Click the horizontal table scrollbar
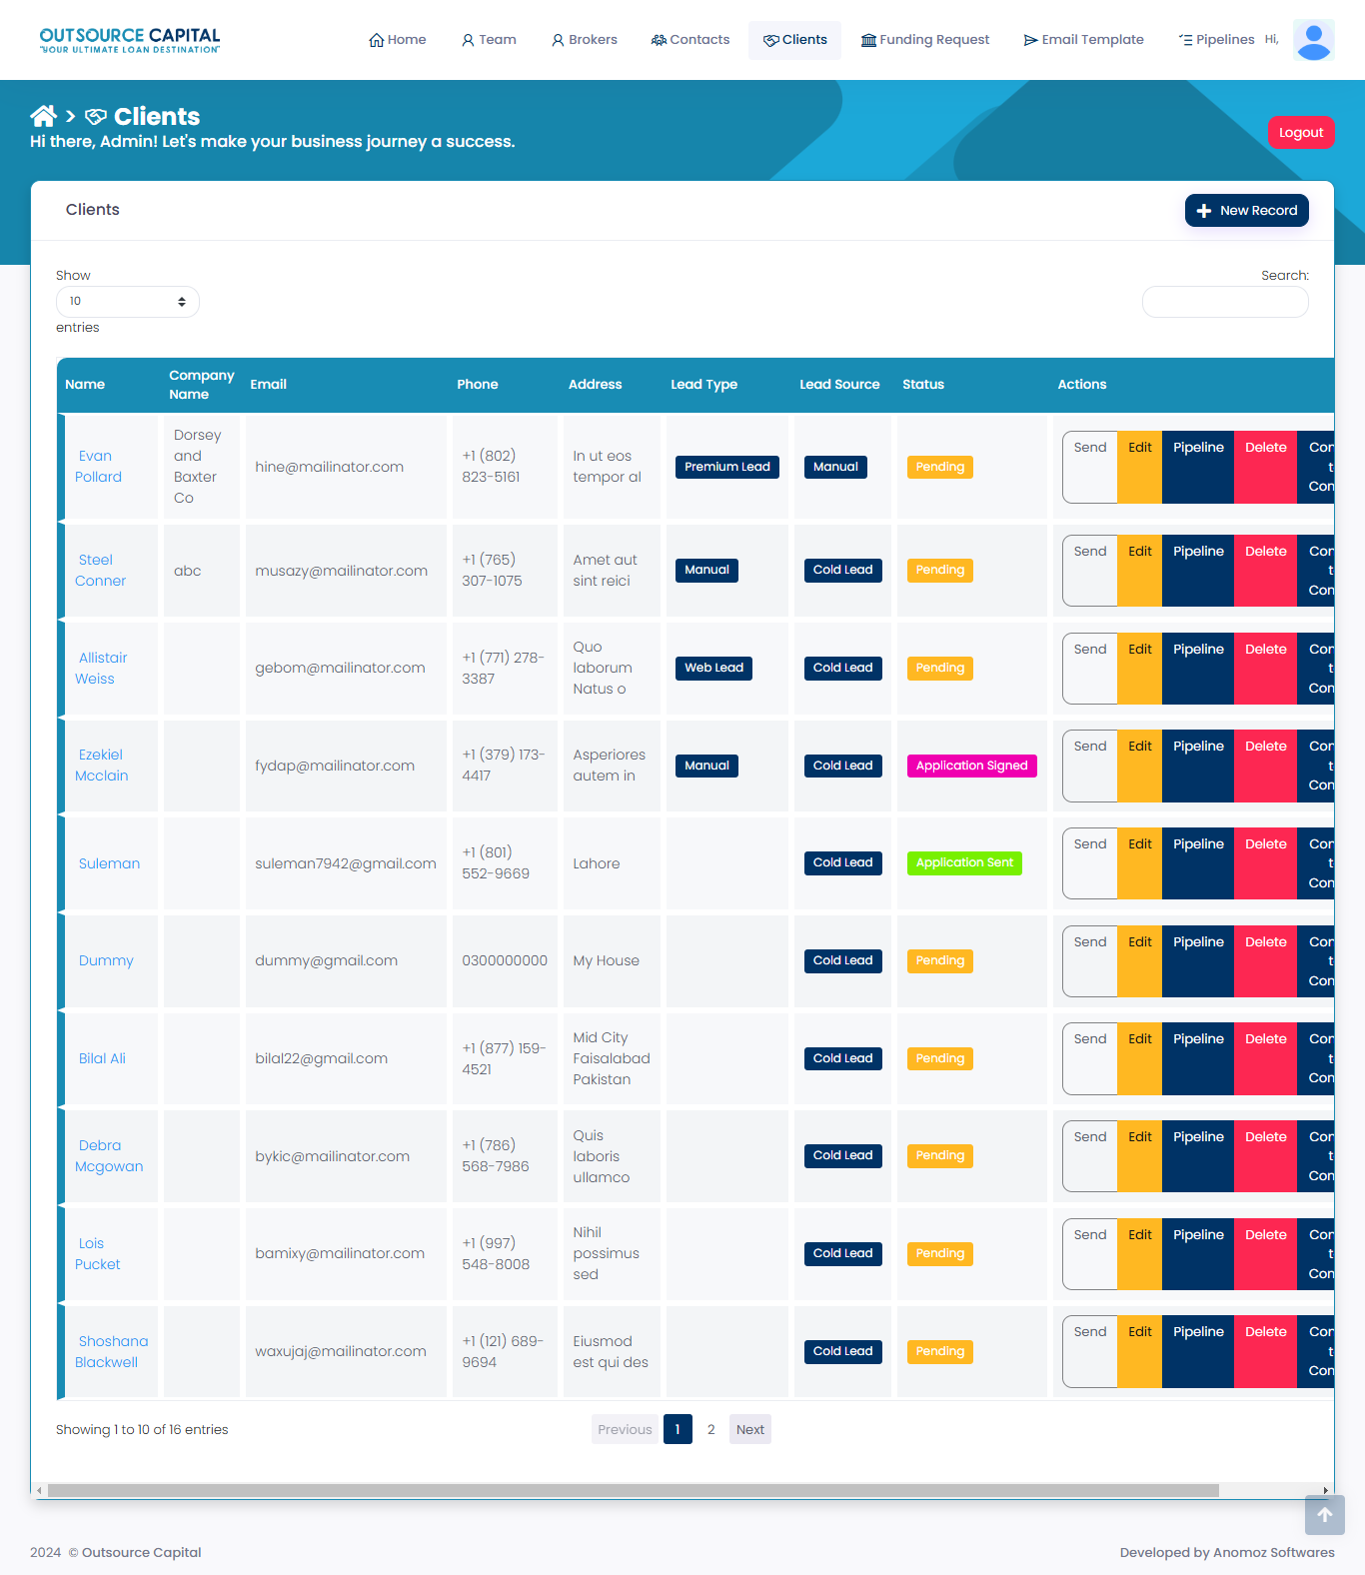The height and width of the screenshot is (1575, 1365). click(x=633, y=1490)
